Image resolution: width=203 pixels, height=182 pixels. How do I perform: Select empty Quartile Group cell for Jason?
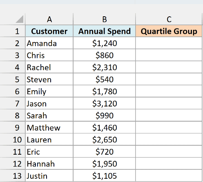(169, 103)
